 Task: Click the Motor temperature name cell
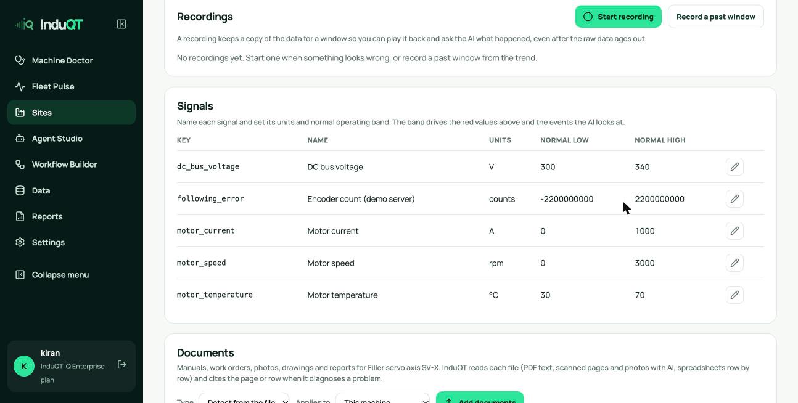pyautogui.click(x=343, y=295)
